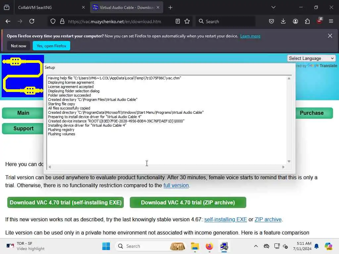The image size is (339, 254).
Task: Click the URL address bar
Action: point(115,21)
